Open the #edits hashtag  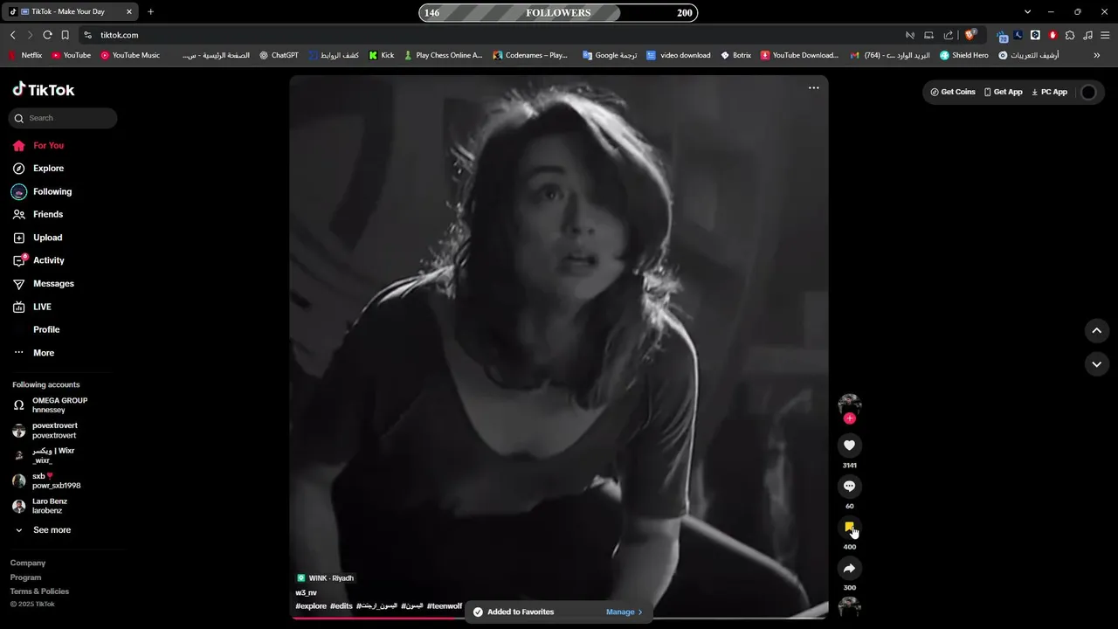coord(342,606)
